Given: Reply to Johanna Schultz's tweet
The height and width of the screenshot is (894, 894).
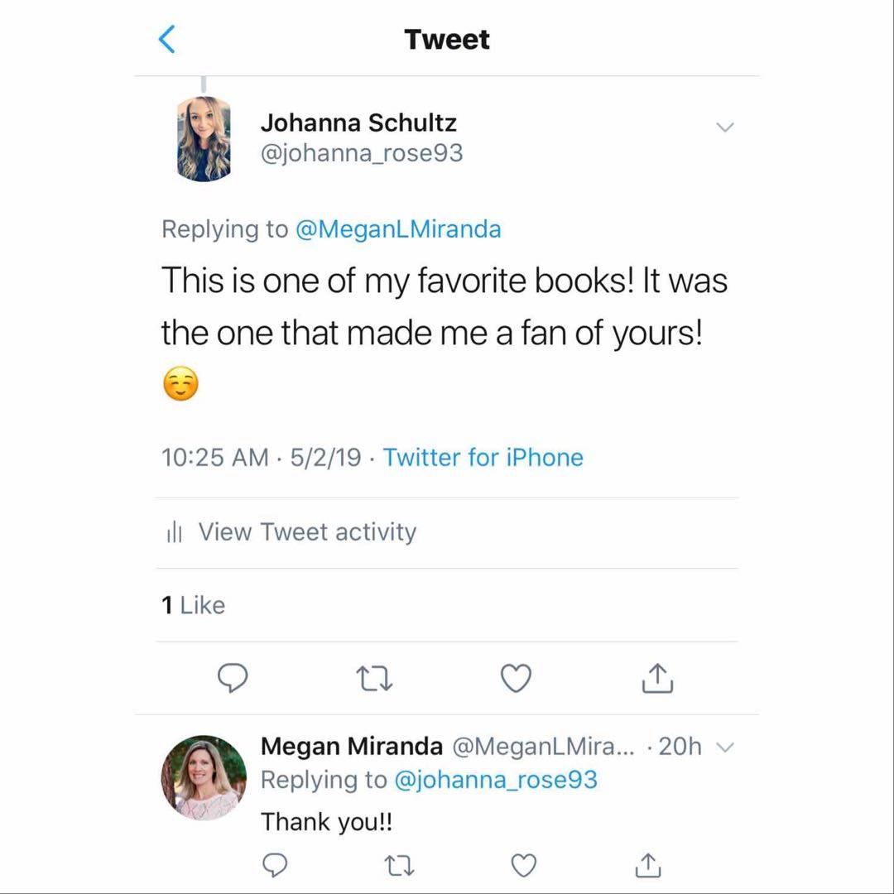Looking at the screenshot, I should 233,679.
